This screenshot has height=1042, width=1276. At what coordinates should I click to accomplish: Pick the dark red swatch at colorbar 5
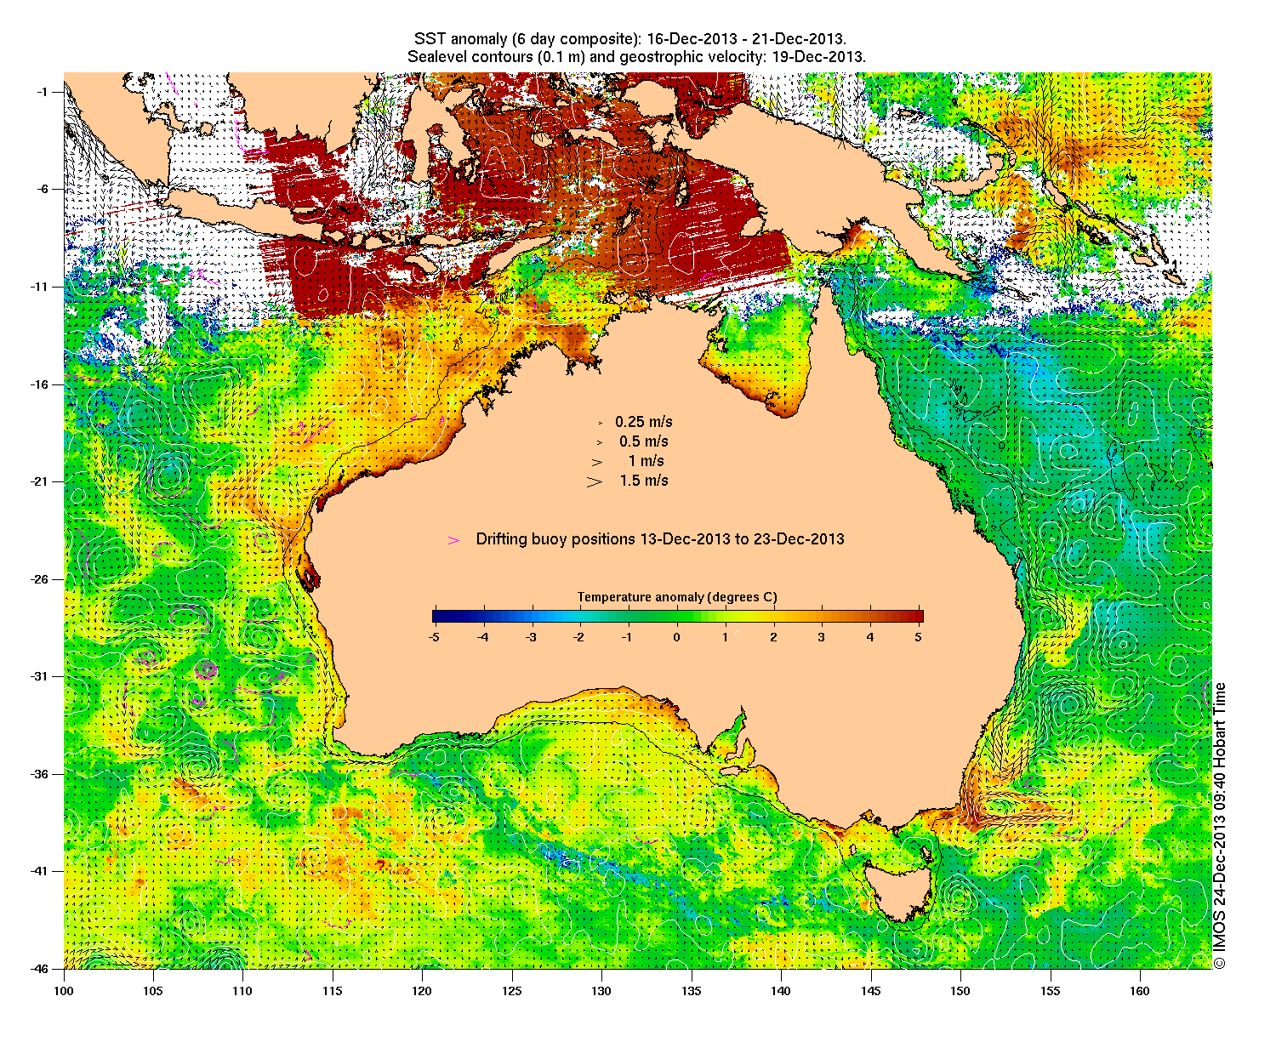point(918,617)
